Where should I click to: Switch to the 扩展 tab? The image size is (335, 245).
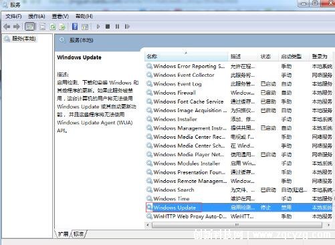click(63, 234)
